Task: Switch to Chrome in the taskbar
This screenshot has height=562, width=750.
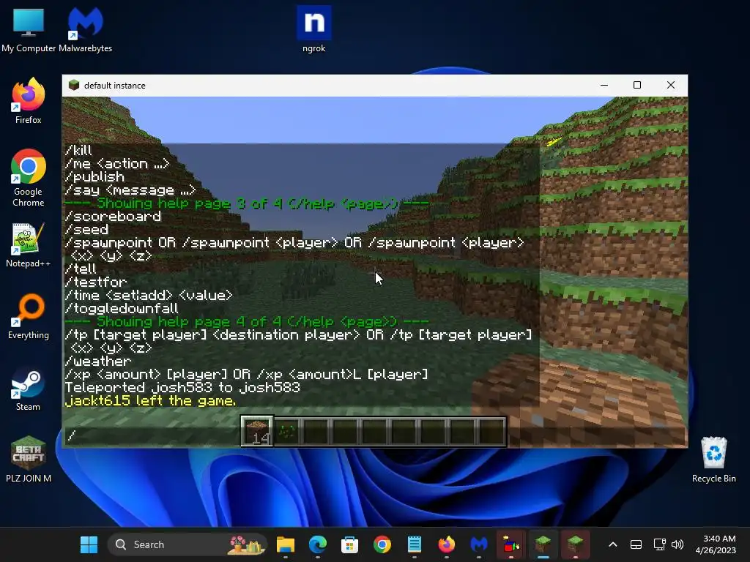Action: point(382,544)
